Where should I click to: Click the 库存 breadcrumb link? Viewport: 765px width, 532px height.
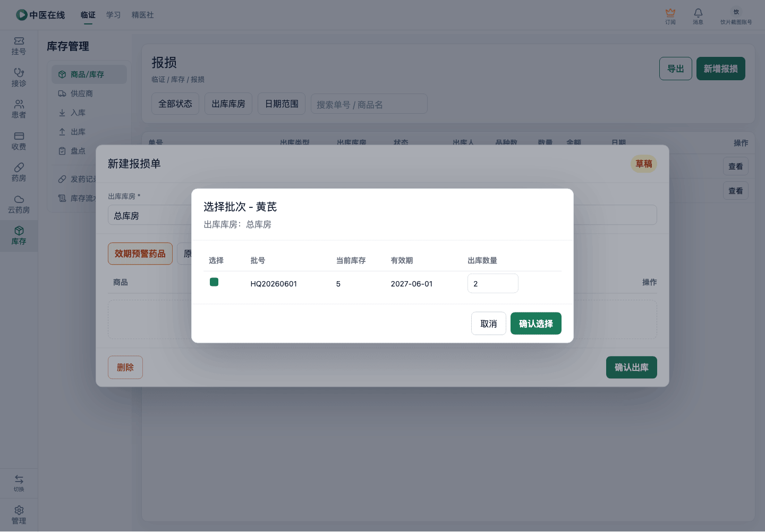coord(178,79)
